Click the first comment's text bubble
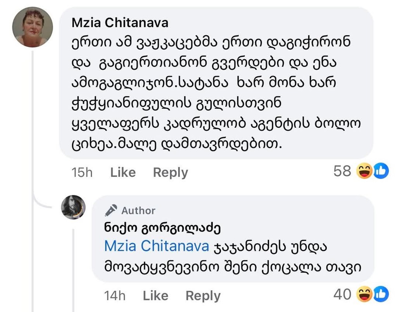Viewport: 397px width, 312px height. (216, 93)
